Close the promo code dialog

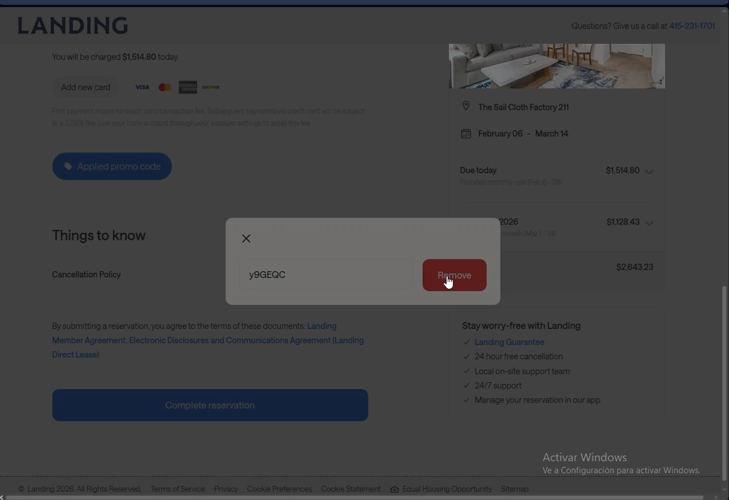[246, 238]
